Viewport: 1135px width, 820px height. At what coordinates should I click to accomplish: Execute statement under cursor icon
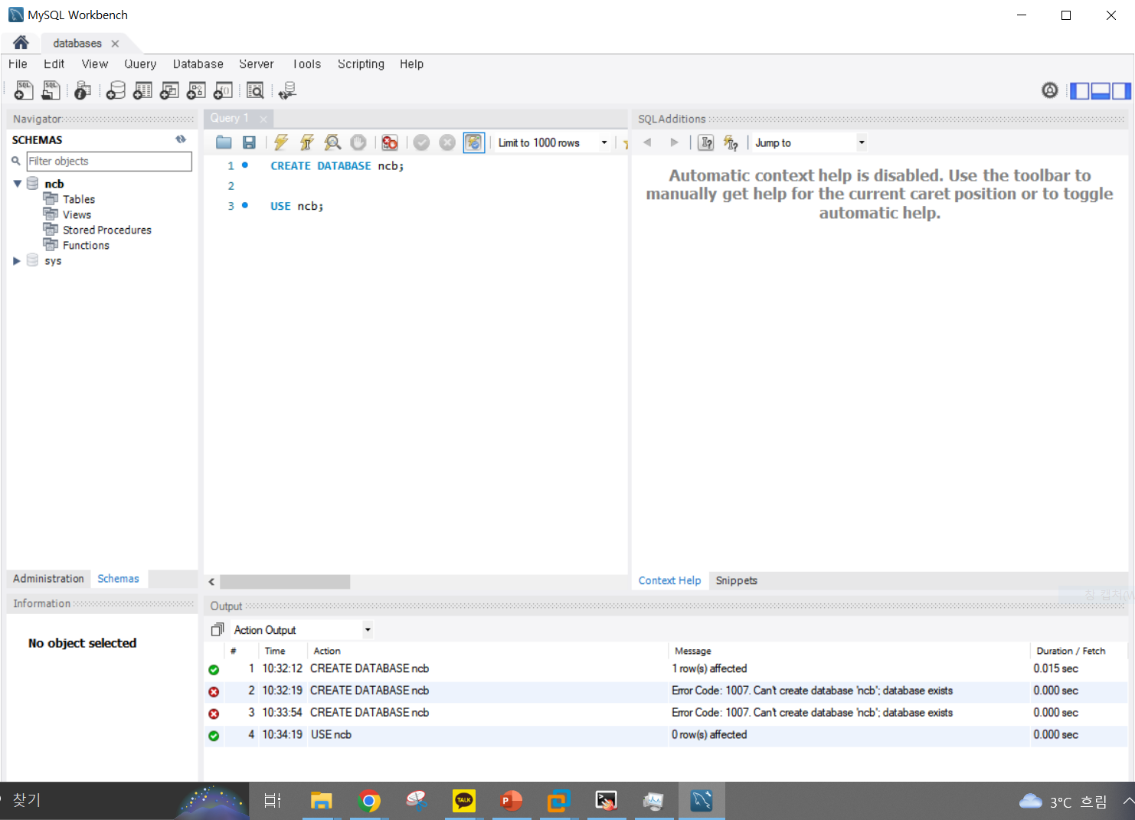coord(307,142)
